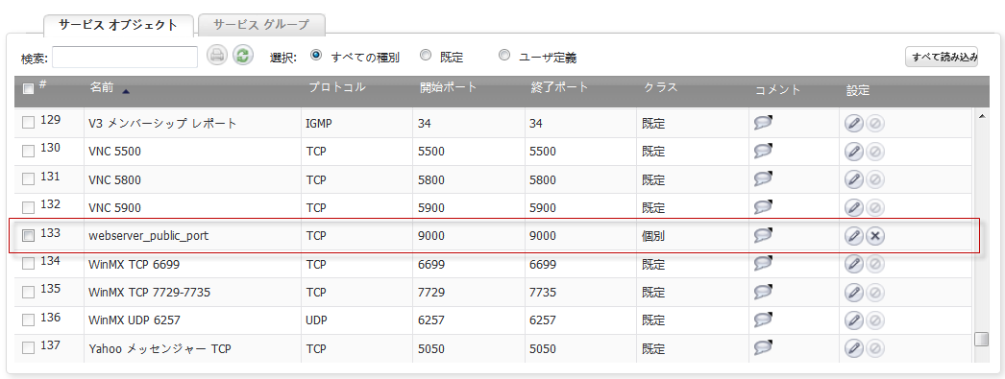Edit the Yahoo メッセンジャー TCP service
This screenshot has width=1005, height=379.
pyautogui.click(x=854, y=348)
